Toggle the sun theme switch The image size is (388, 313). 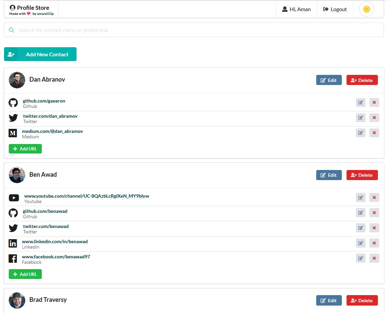coord(366,9)
